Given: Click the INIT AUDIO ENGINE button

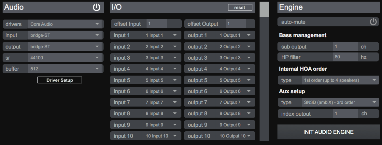Looking at the screenshot, I should point(328,132).
